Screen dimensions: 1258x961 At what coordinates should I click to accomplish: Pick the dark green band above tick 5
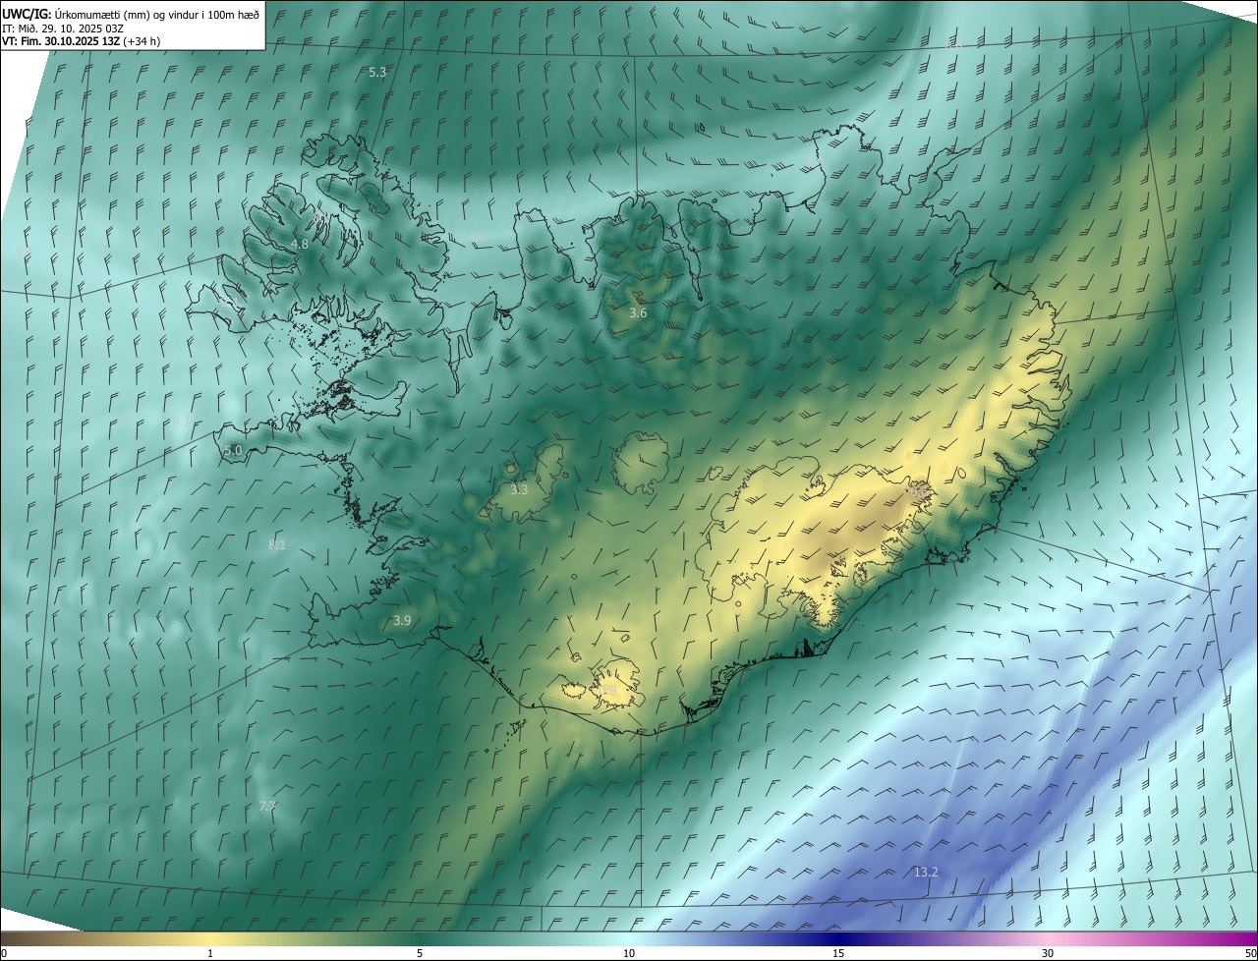[420, 938]
